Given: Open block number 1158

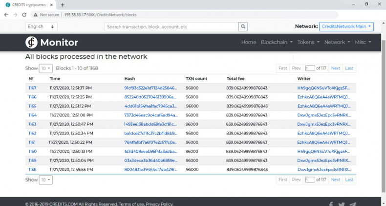Looking at the screenshot, I should click(32, 169).
